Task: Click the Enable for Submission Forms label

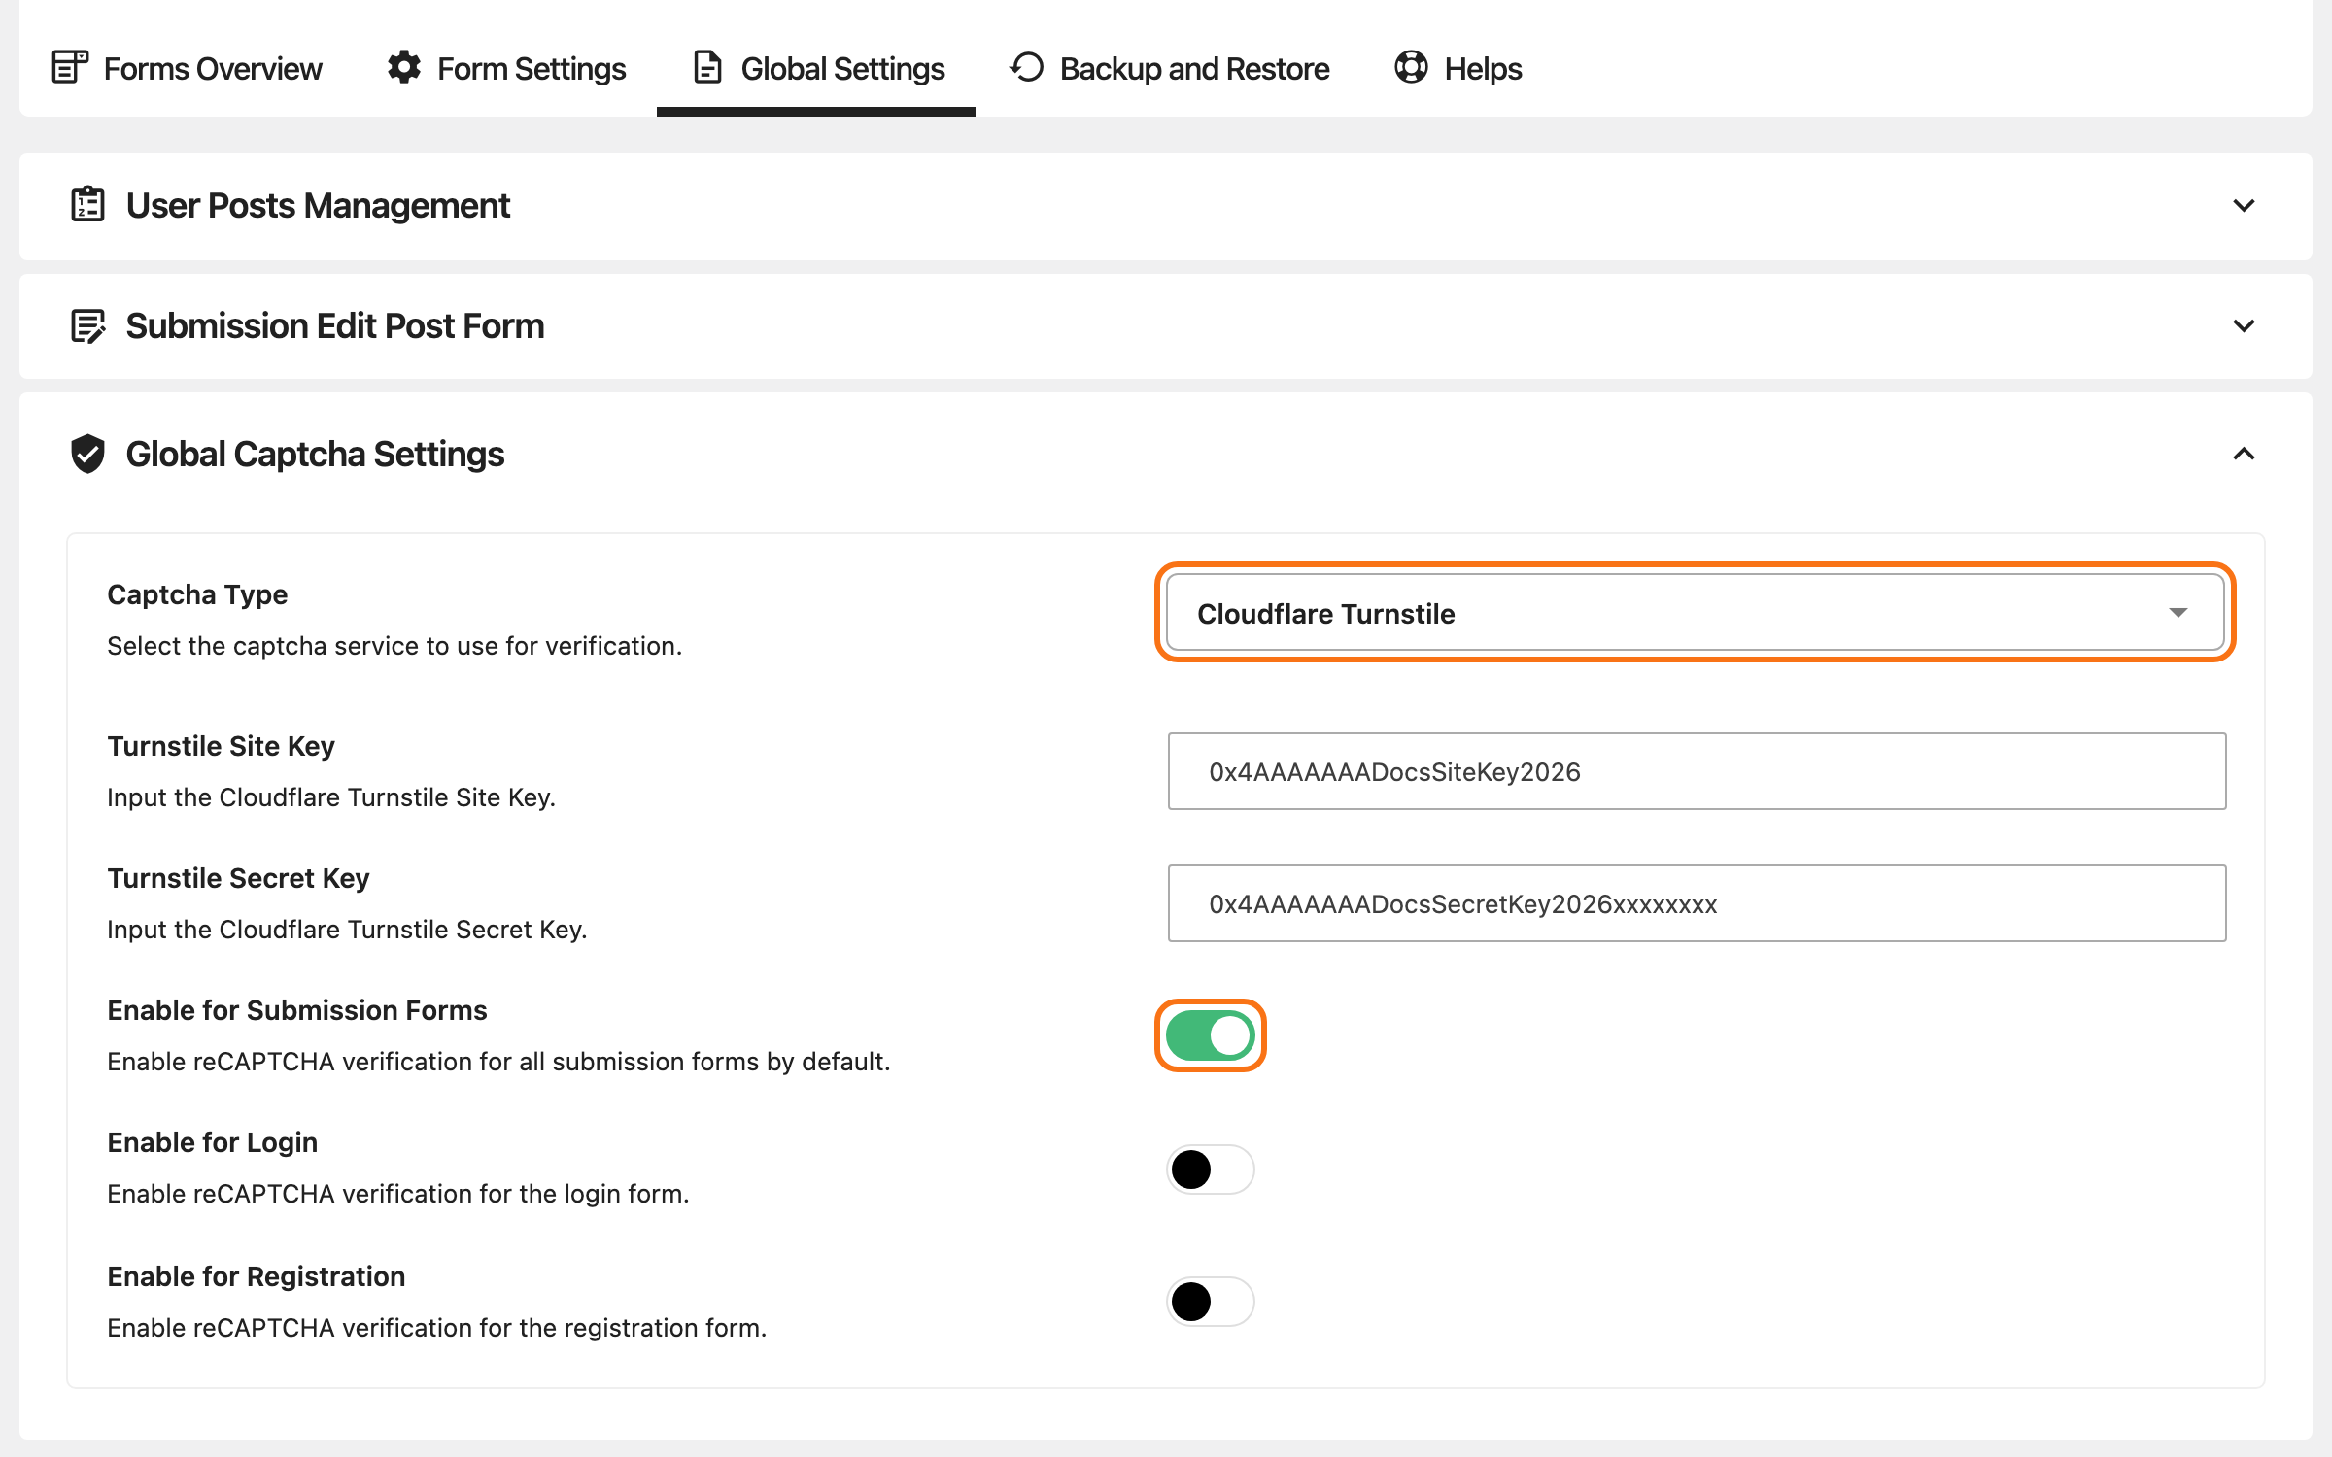Action: pos(297,1010)
